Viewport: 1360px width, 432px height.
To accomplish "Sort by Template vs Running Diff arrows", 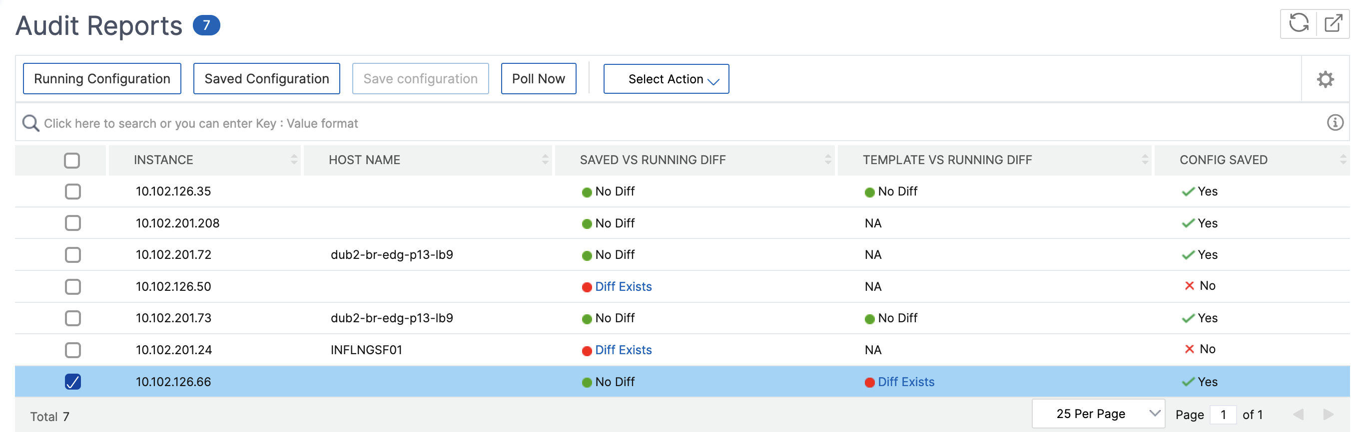I will [1145, 160].
